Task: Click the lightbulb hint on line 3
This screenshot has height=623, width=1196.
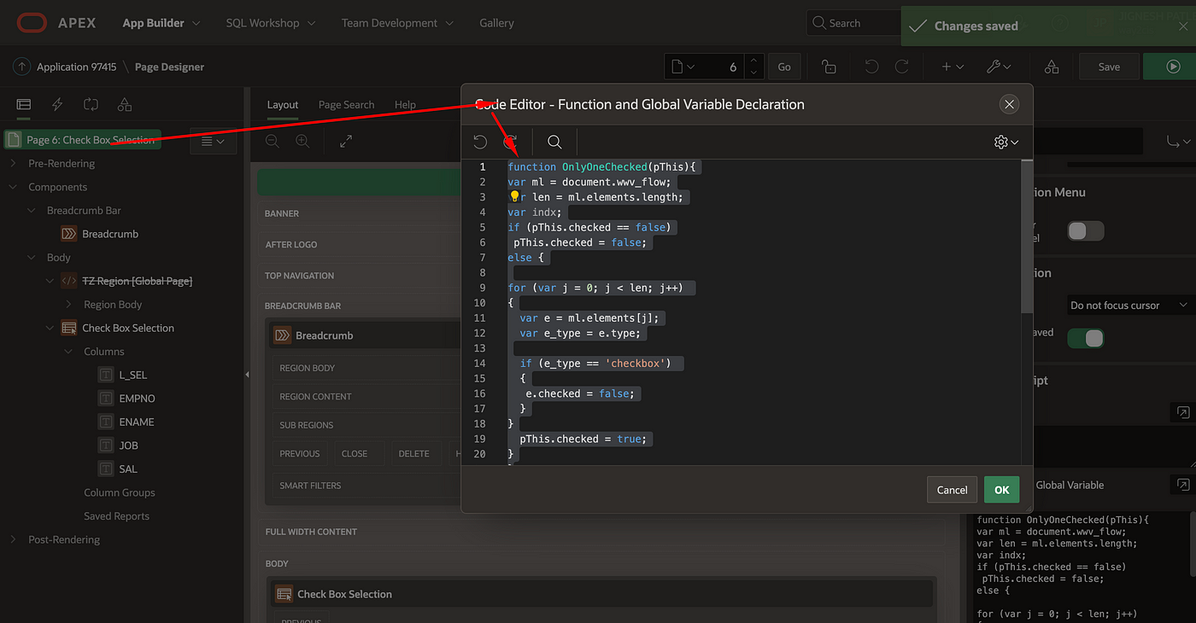Action: click(514, 197)
